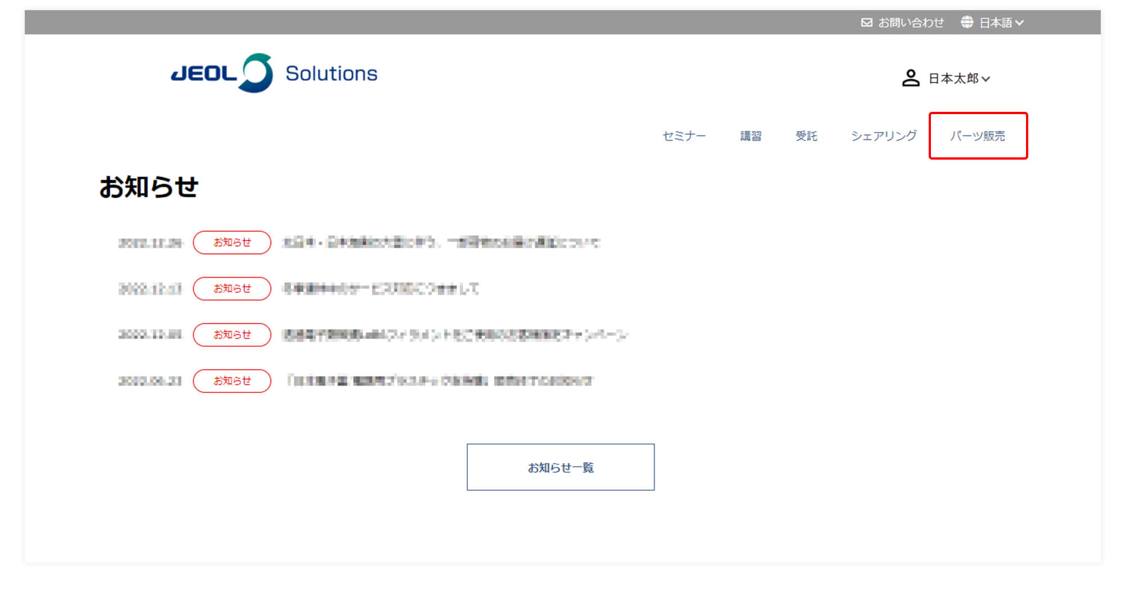Screen dimensions: 1125x589
Task: Click the お知らせ tag on the first news row
Action: pyautogui.click(x=232, y=242)
